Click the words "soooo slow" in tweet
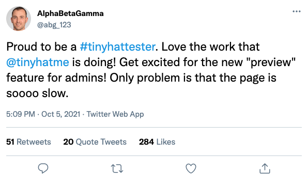This screenshot has width=308, height=187. click(36, 93)
